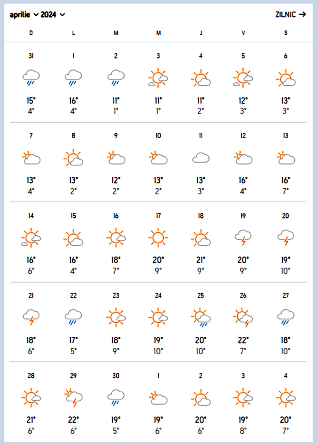Screen dimensions: 317x443
Task: Select the sunny icon on April 17
Action: coord(158,238)
